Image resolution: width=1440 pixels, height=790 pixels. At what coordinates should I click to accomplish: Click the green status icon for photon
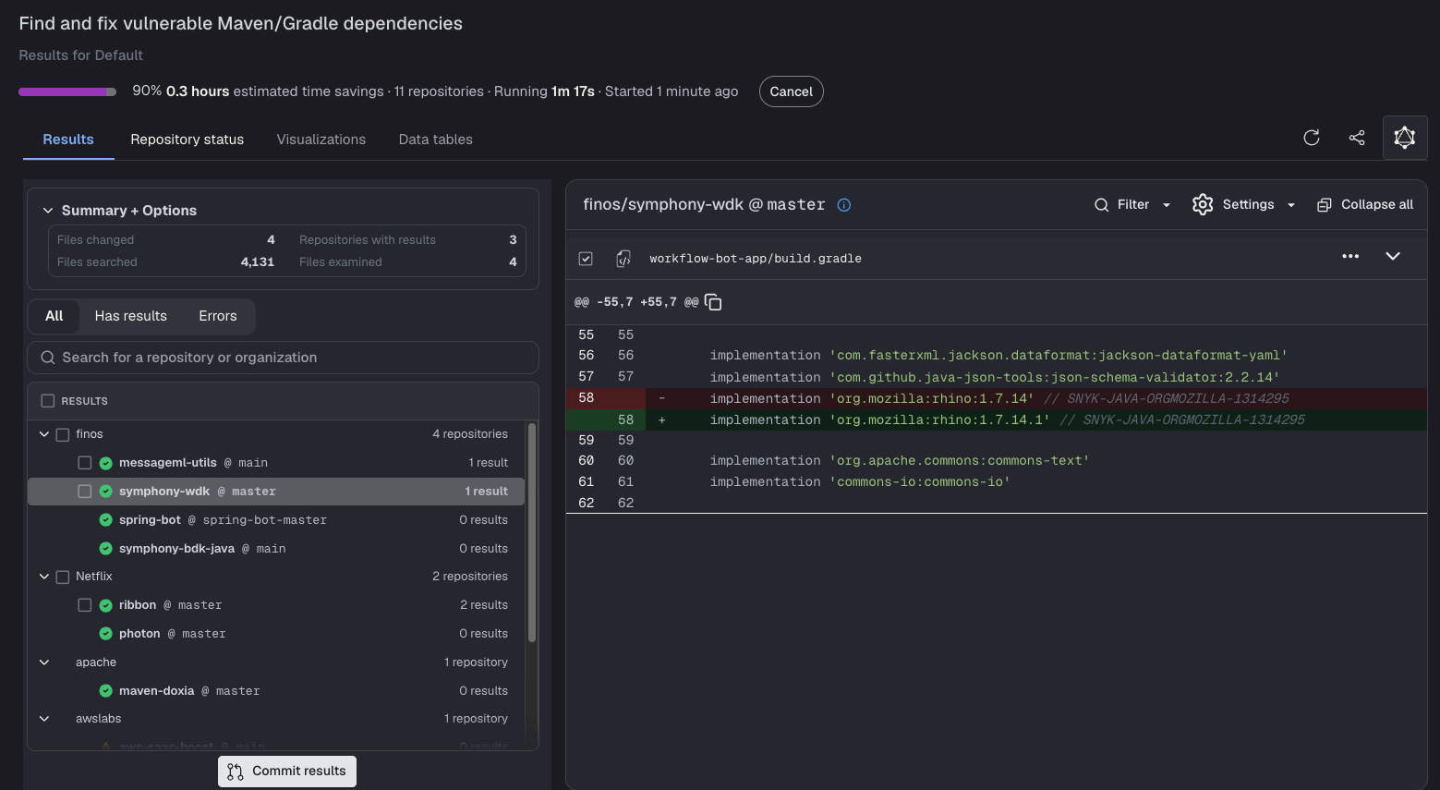point(106,634)
